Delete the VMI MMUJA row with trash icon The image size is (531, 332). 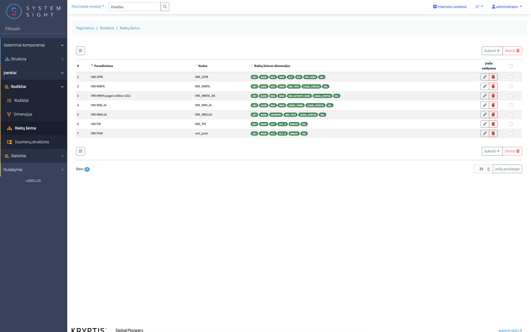493,115
